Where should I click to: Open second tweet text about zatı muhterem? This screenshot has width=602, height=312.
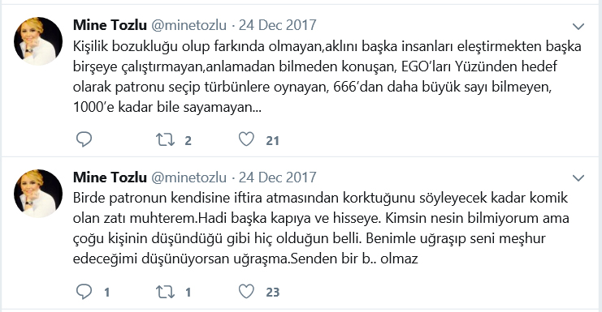(x=321, y=229)
